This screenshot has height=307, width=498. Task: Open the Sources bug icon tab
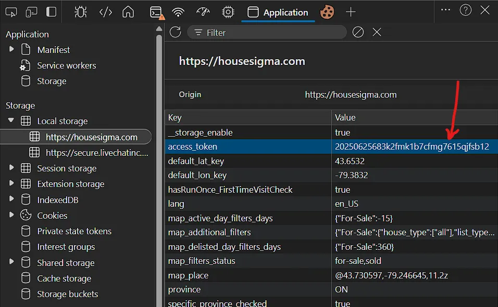pyautogui.click(x=80, y=12)
